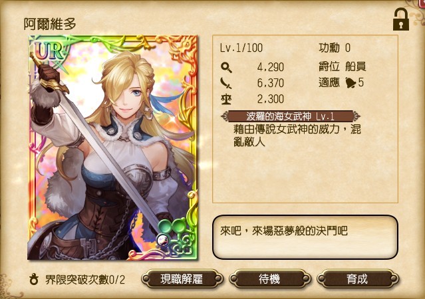The height and width of the screenshot is (299, 425).
Task: Click the 功勳 0 merit label
Action: click(x=335, y=48)
